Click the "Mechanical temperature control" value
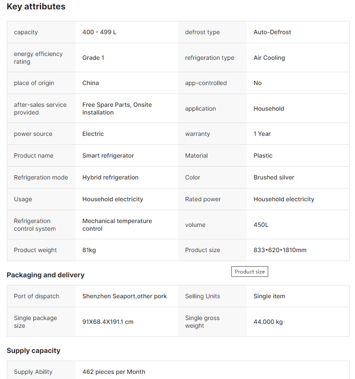355x379 pixels. [x=117, y=225]
